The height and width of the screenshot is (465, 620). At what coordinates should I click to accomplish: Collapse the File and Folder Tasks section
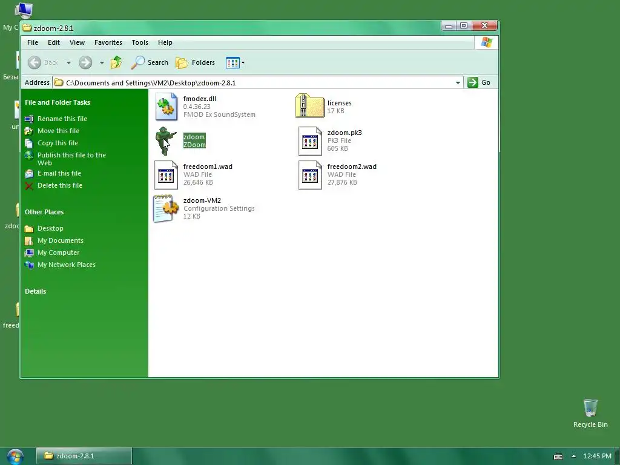click(58, 102)
